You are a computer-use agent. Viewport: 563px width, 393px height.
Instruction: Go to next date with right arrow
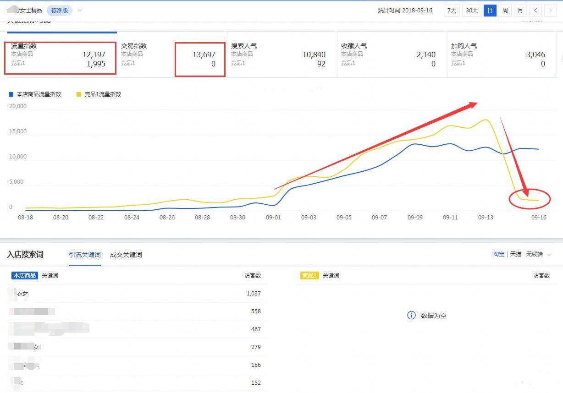(551, 10)
